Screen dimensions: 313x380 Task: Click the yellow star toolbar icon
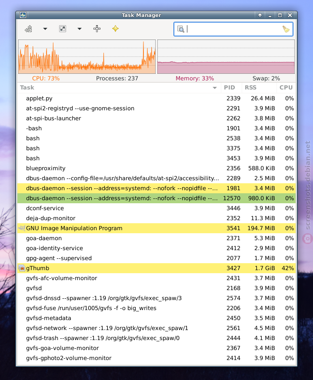(116, 29)
